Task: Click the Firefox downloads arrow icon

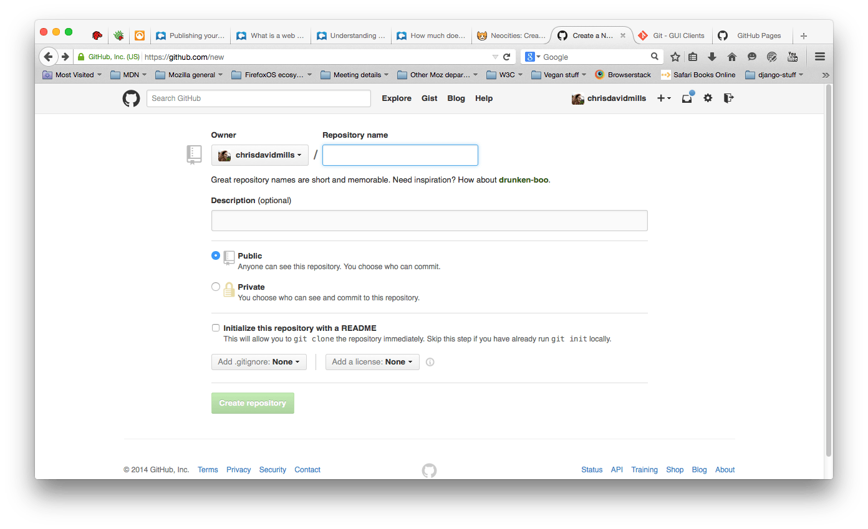Action: (712, 57)
